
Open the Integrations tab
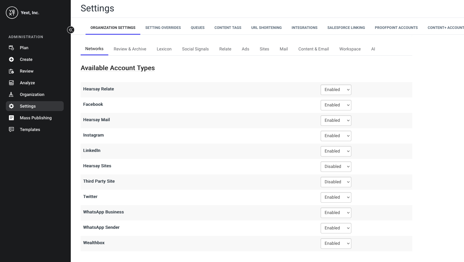pyautogui.click(x=304, y=28)
